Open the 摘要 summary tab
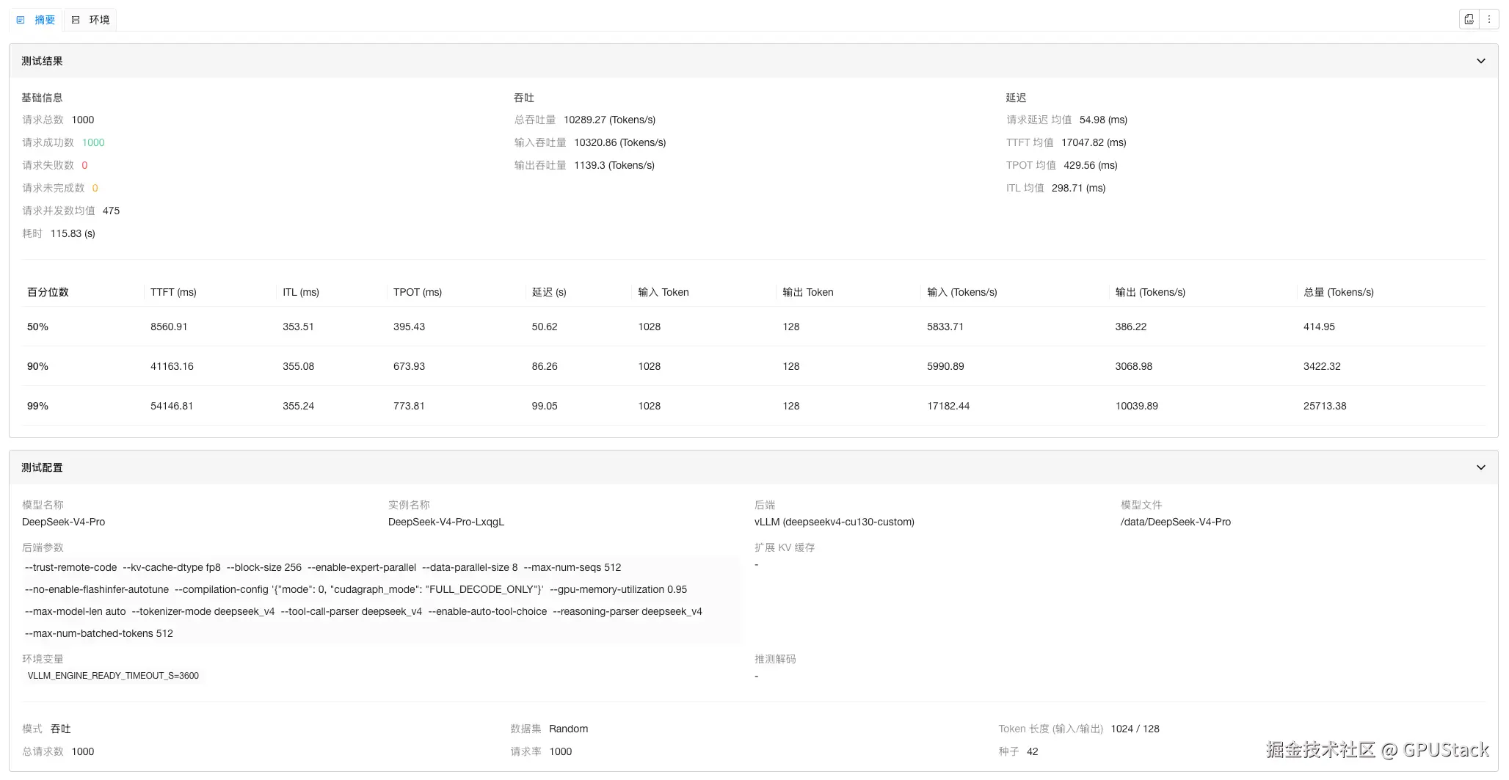Image resolution: width=1509 pixels, height=780 pixels. (x=36, y=20)
